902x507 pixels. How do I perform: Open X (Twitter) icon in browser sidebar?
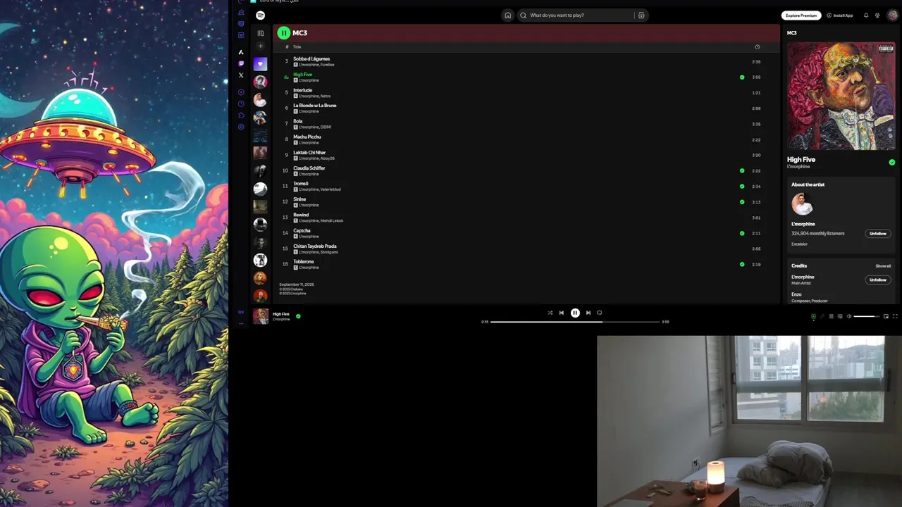241,75
